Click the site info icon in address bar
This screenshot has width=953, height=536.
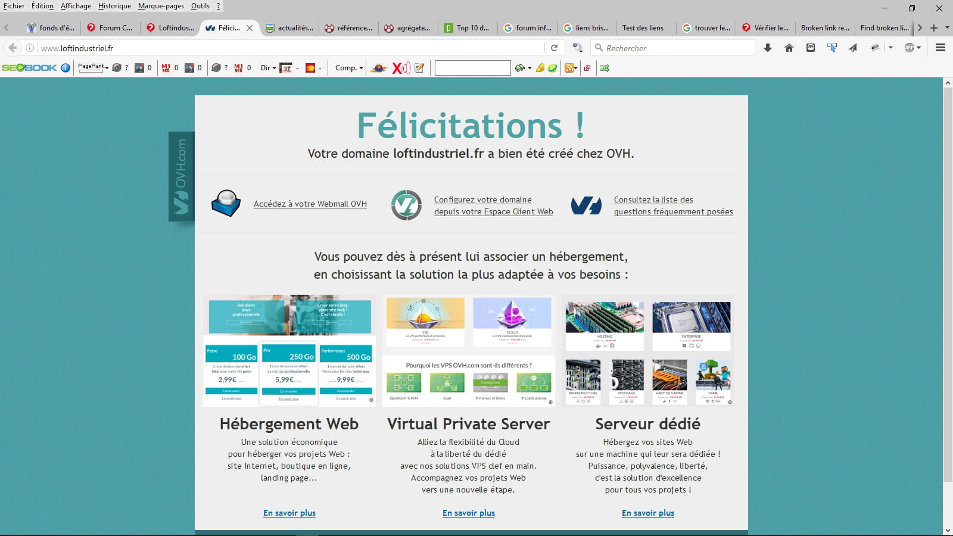(30, 48)
